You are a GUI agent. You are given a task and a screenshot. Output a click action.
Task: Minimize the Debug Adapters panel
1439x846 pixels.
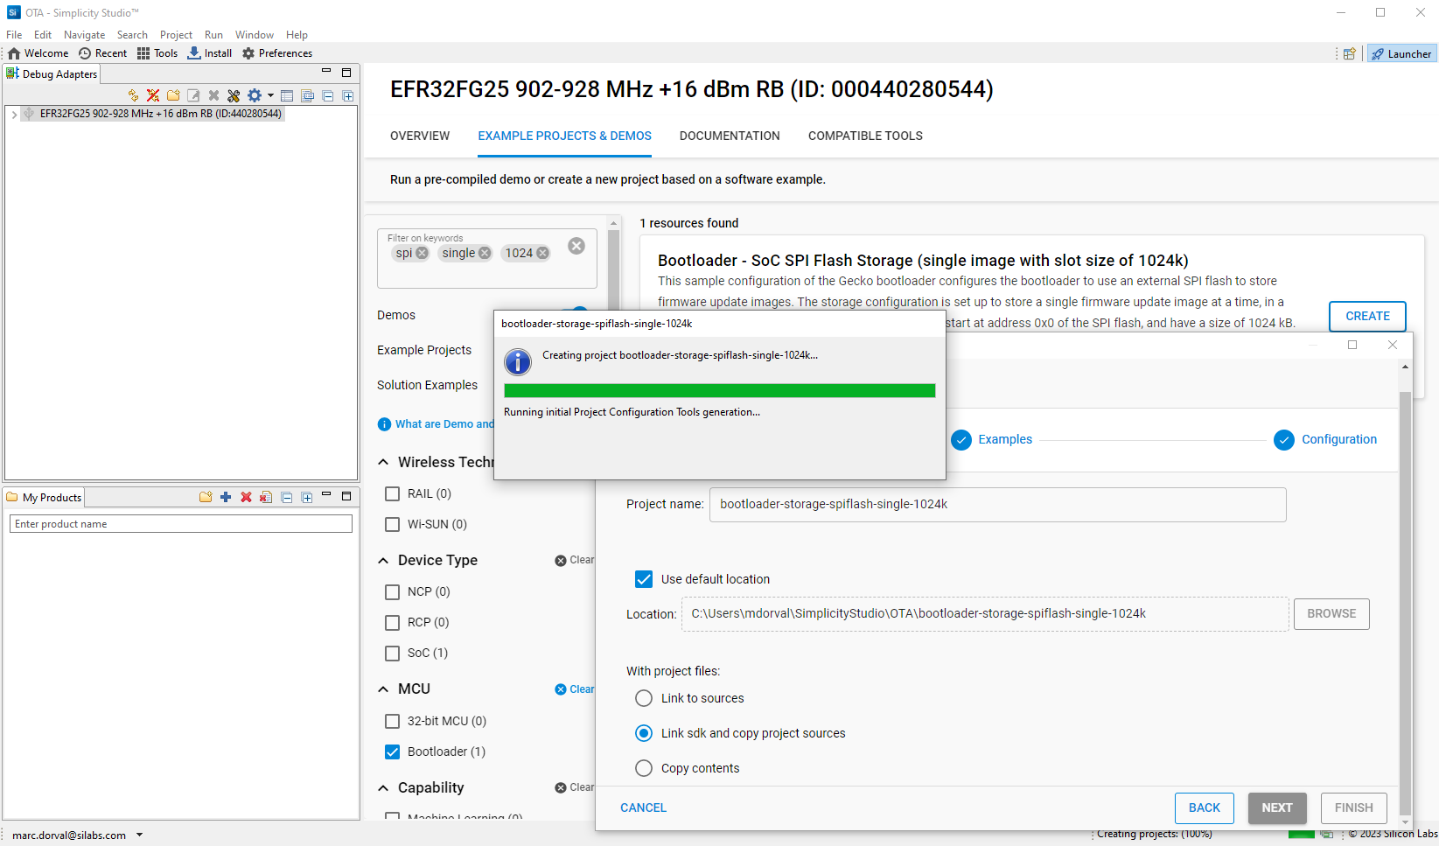[326, 72]
